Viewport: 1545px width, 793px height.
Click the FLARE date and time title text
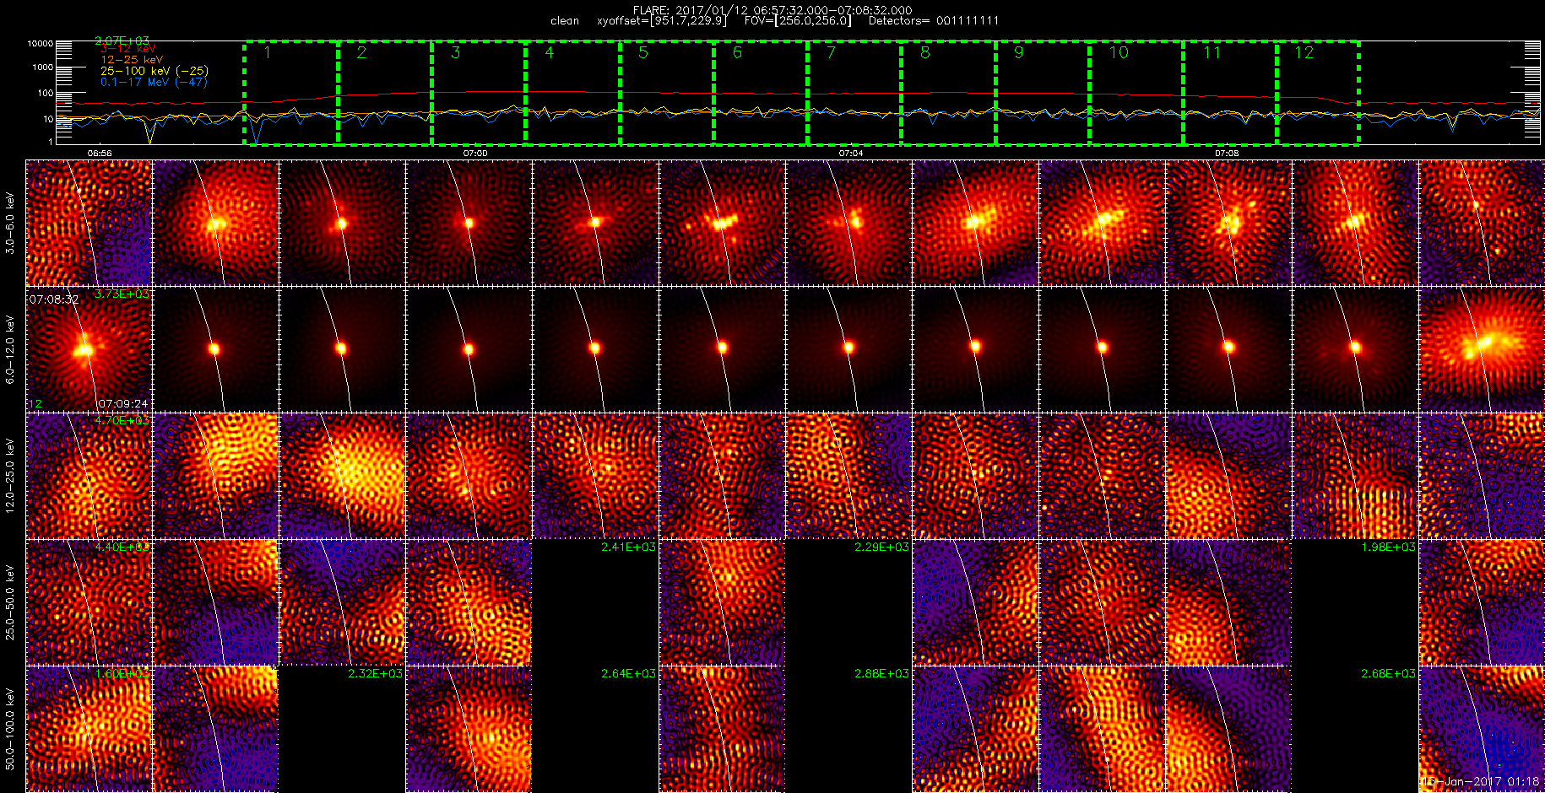tap(772, 10)
